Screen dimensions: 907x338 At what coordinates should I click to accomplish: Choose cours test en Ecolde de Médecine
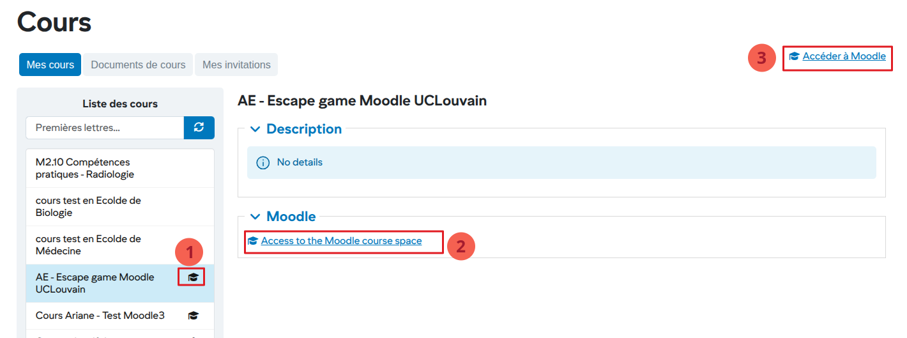[x=88, y=245]
